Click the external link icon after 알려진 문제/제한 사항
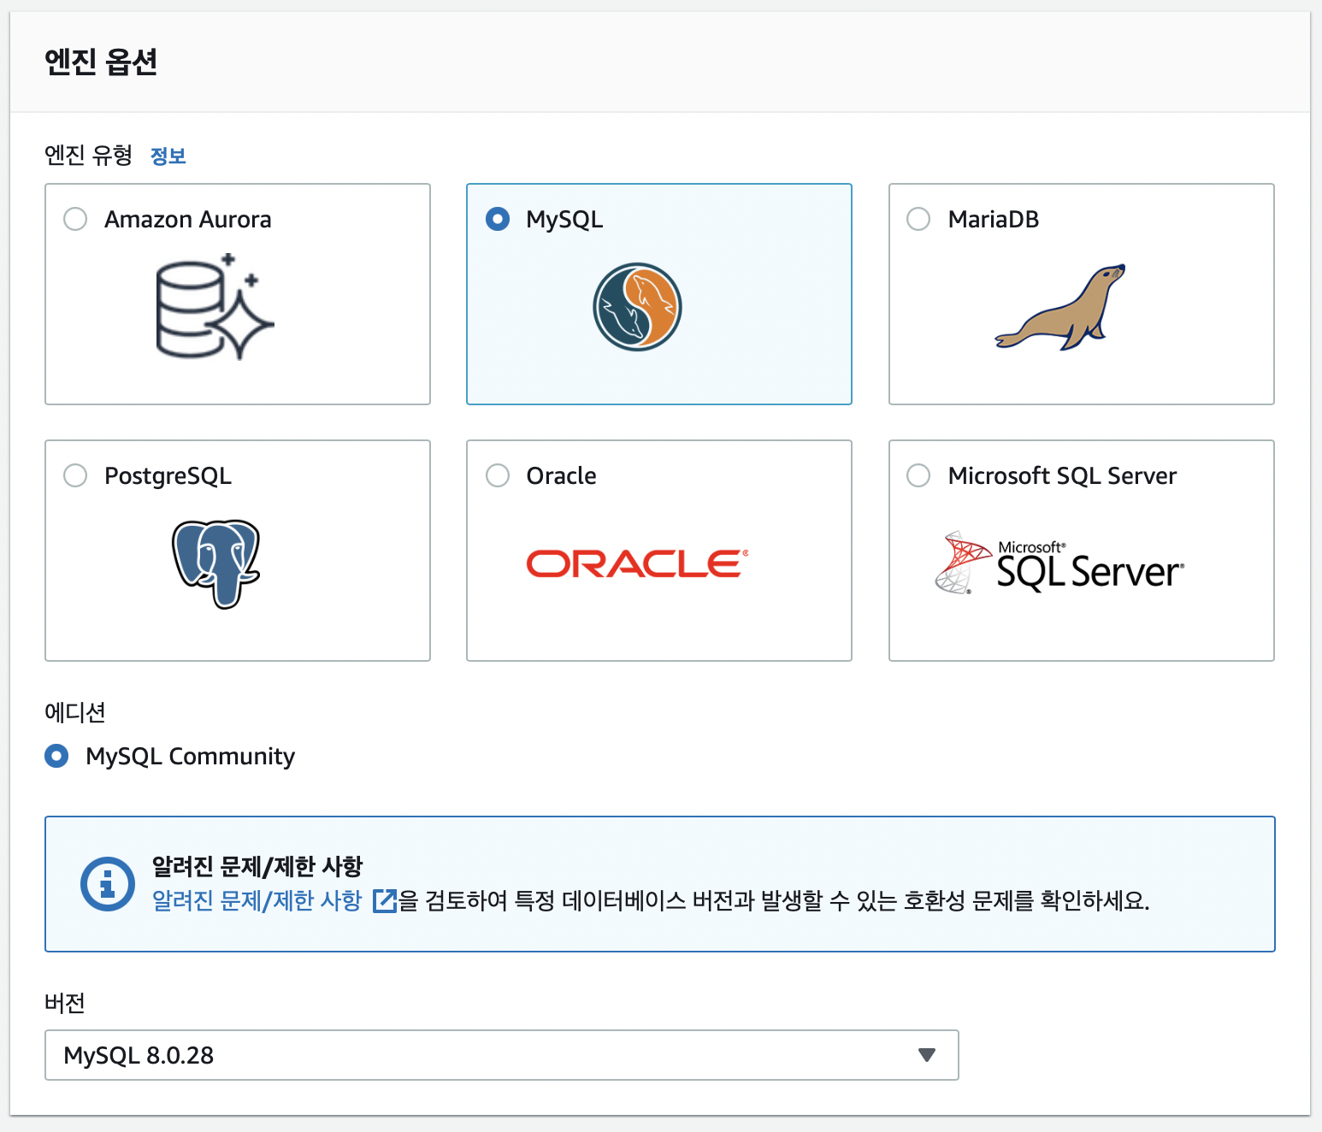This screenshot has height=1132, width=1322. click(x=385, y=901)
